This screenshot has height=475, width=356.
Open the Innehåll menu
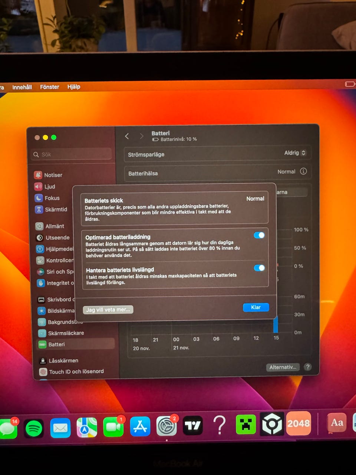coord(22,87)
